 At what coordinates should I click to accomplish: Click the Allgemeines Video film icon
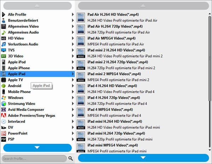[x=4, y=26]
